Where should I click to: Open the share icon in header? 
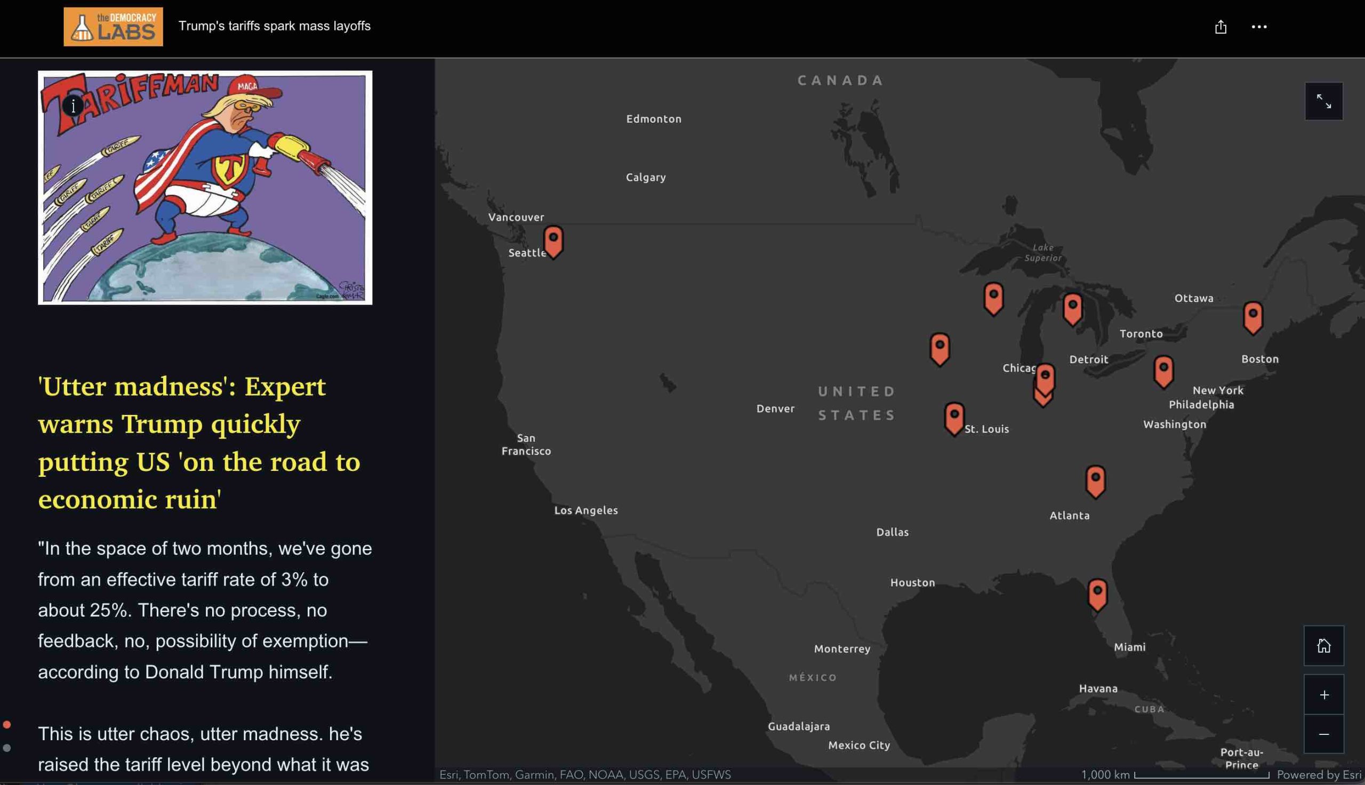coord(1221,27)
